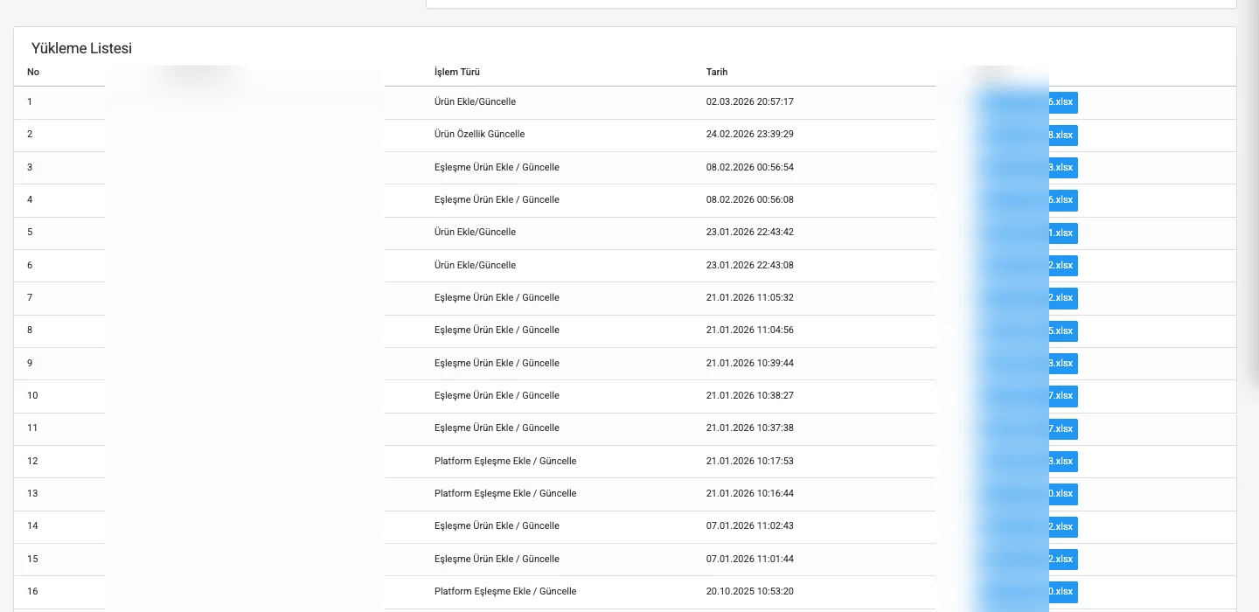Click the xlsx file button in row 9
The image size is (1259, 612).
(x=1061, y=364)
